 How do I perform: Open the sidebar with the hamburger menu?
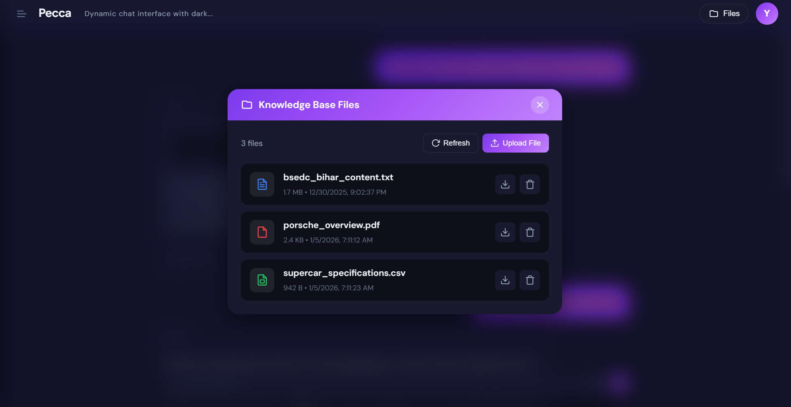[21, 14]
